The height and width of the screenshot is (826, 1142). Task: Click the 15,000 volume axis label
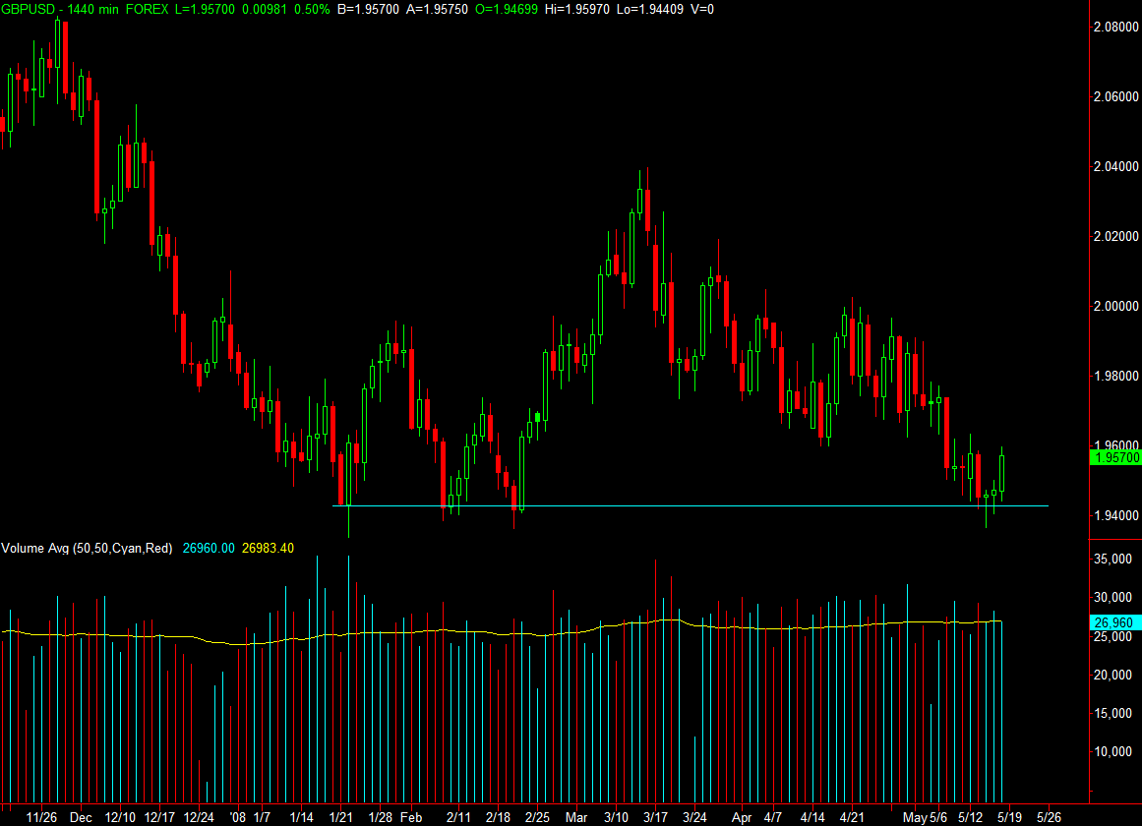pos(1112,714)
